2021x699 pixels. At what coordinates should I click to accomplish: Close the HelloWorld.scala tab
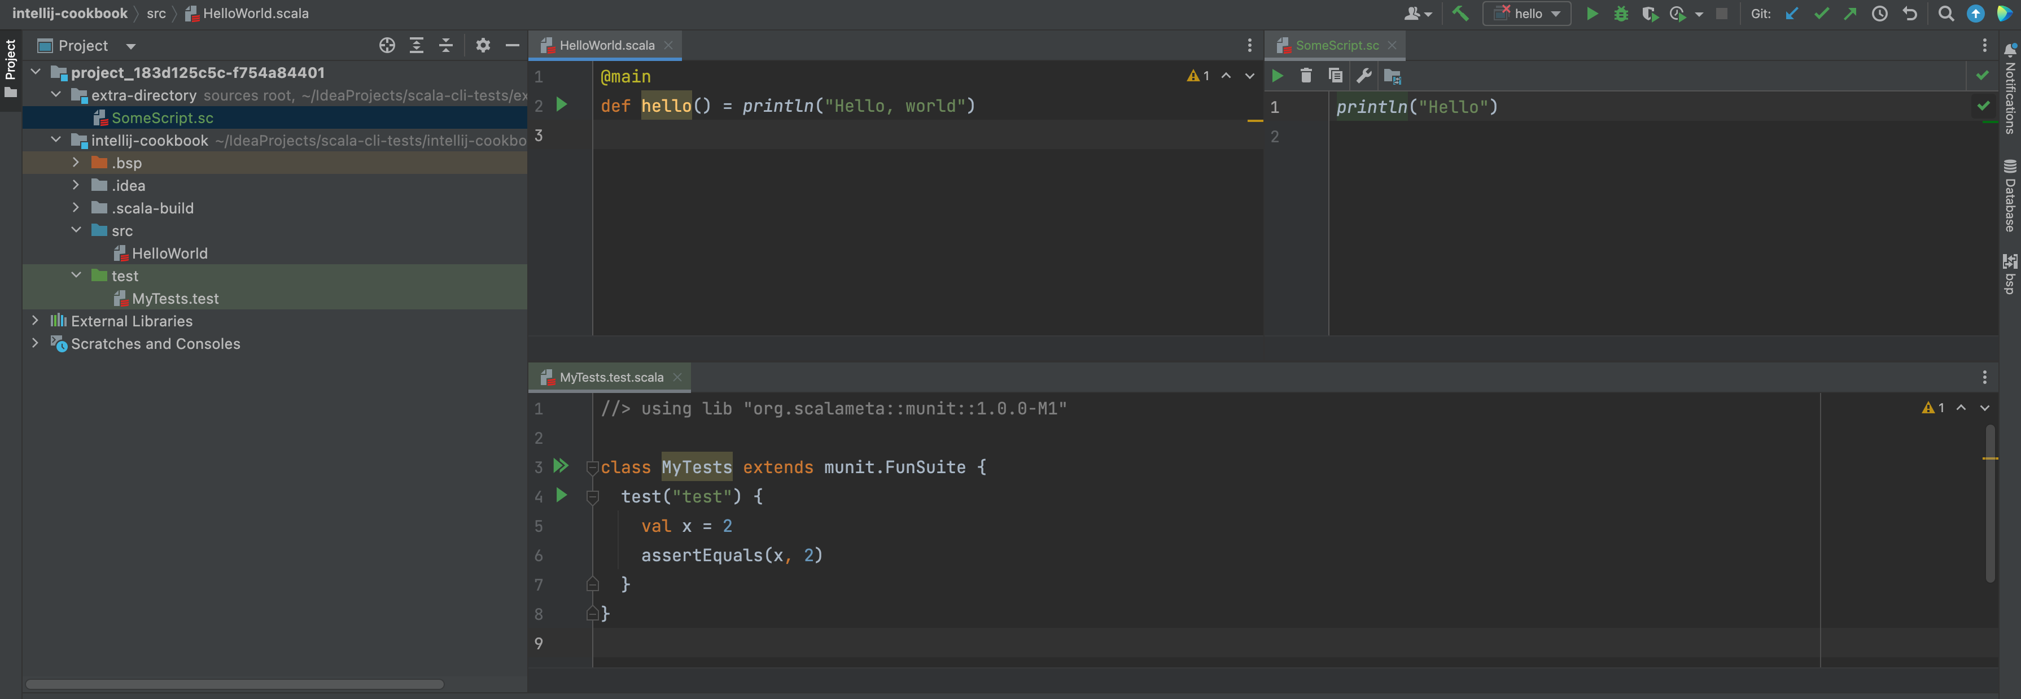pyautogui.click(x=668, y=46)
